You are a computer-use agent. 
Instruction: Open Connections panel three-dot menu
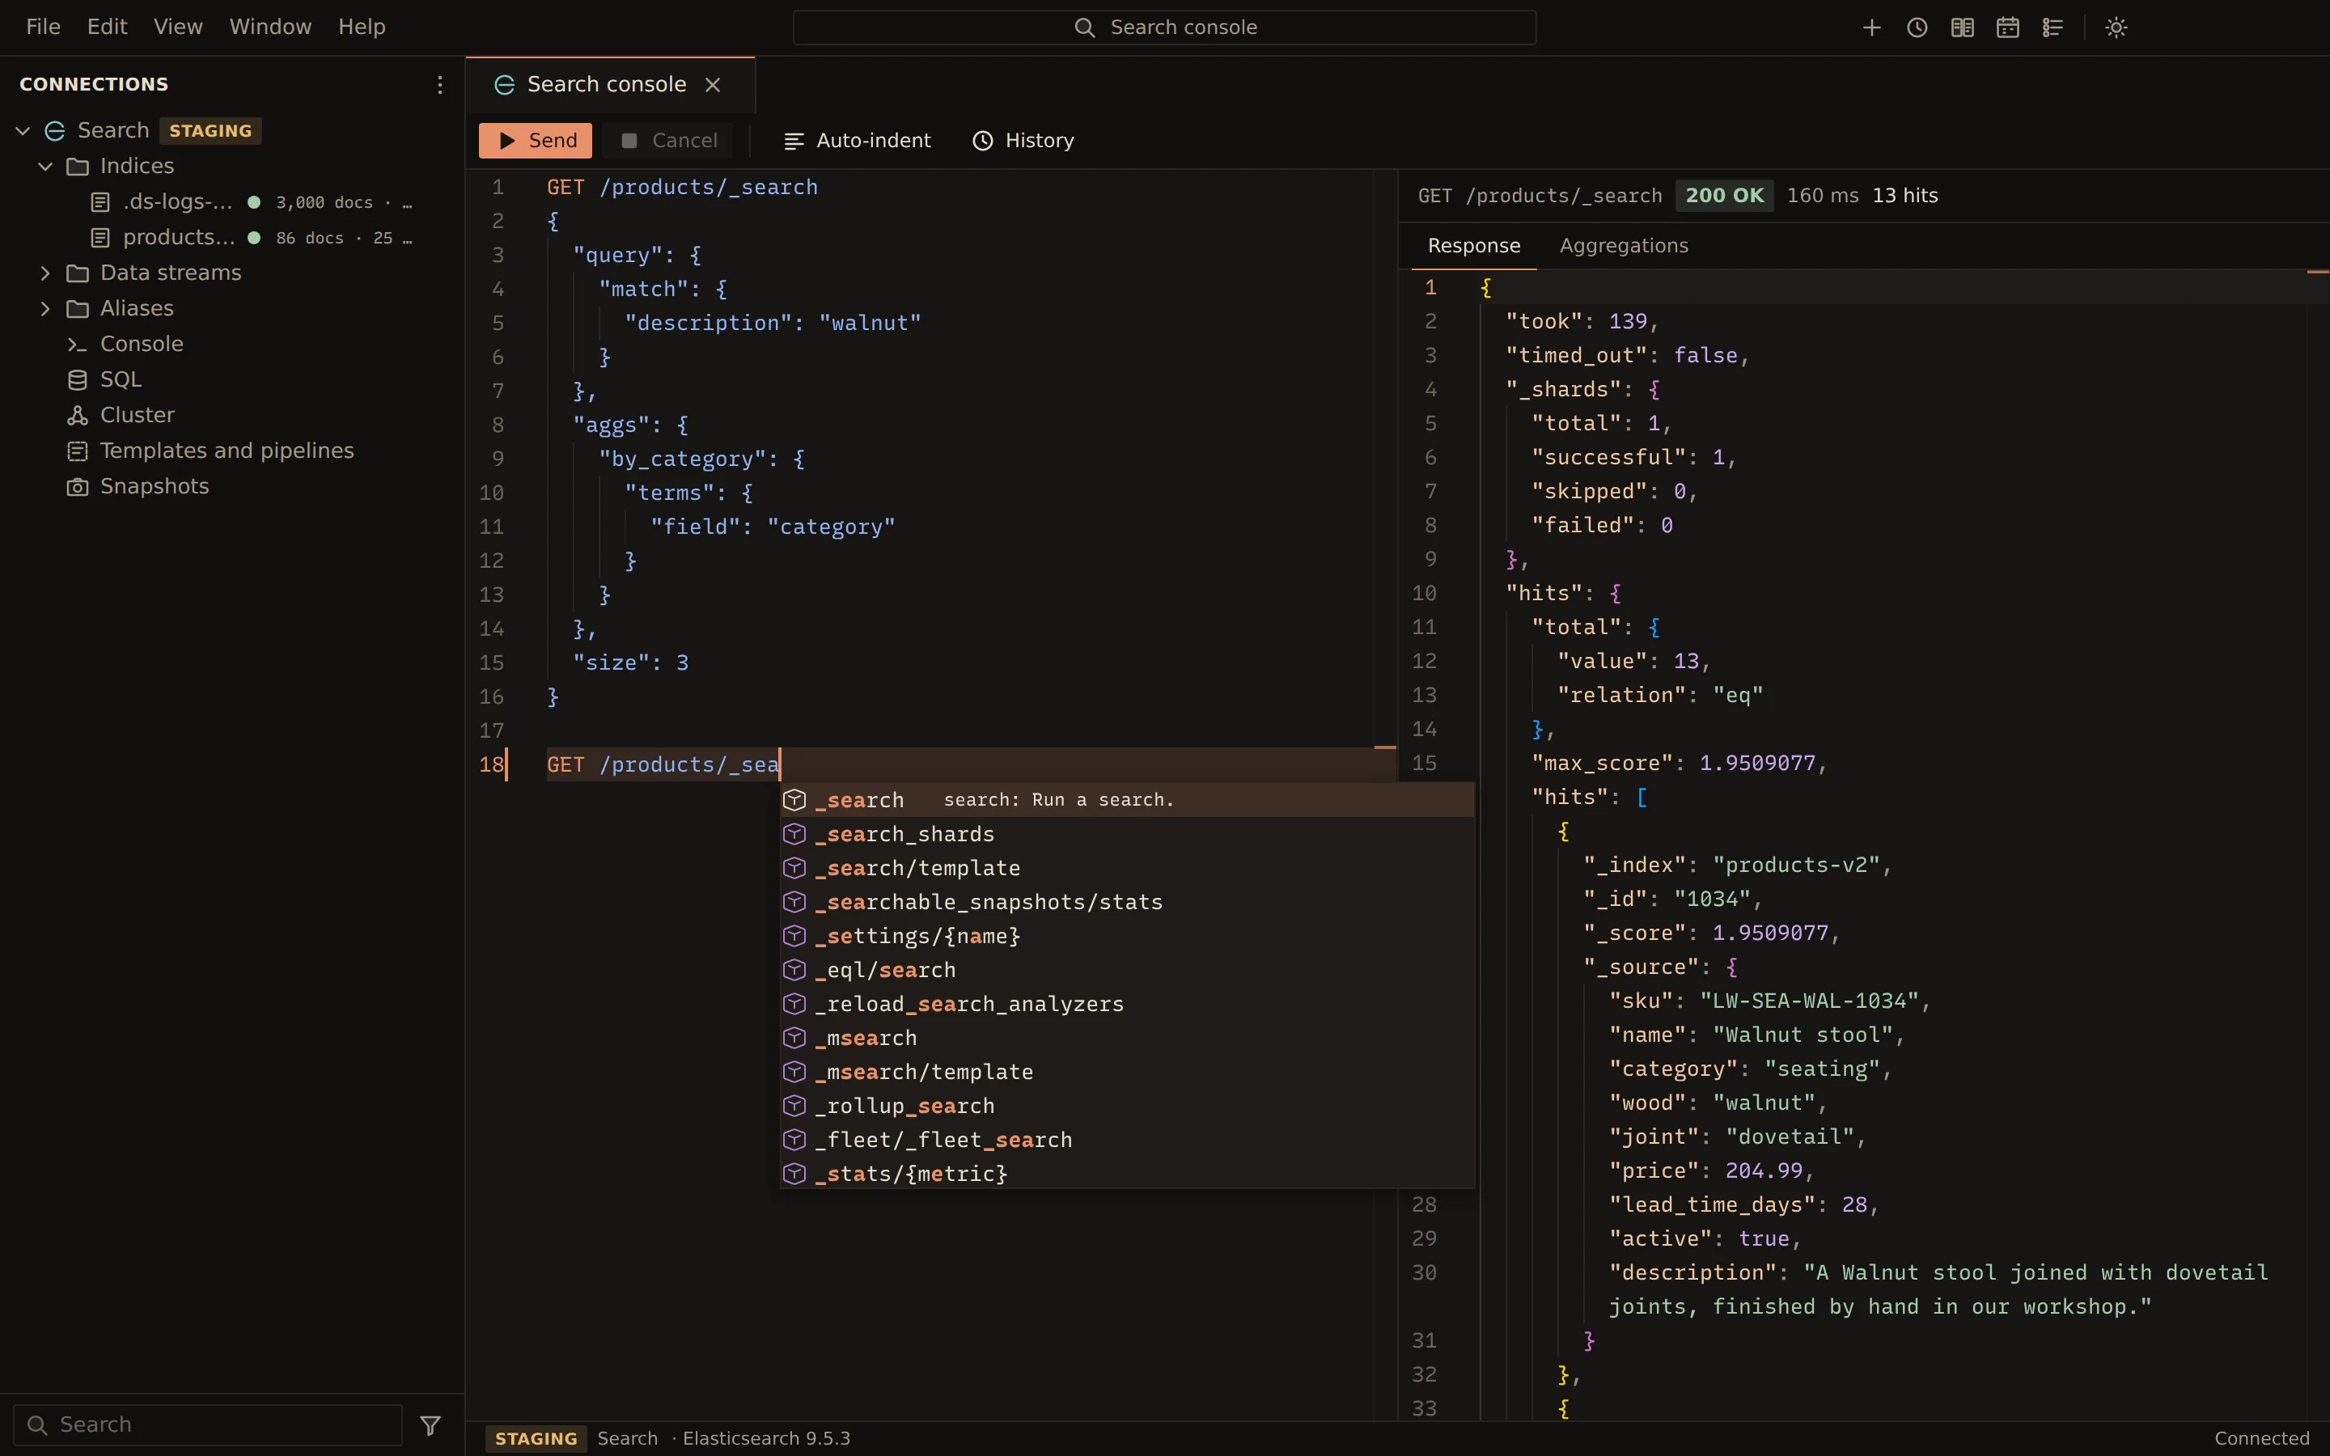click(439, 85)
